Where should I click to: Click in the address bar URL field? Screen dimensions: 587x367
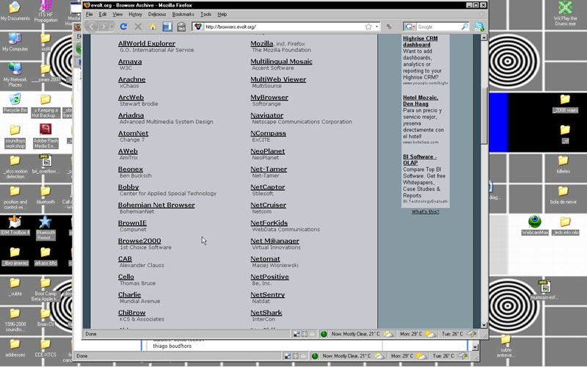279,26
